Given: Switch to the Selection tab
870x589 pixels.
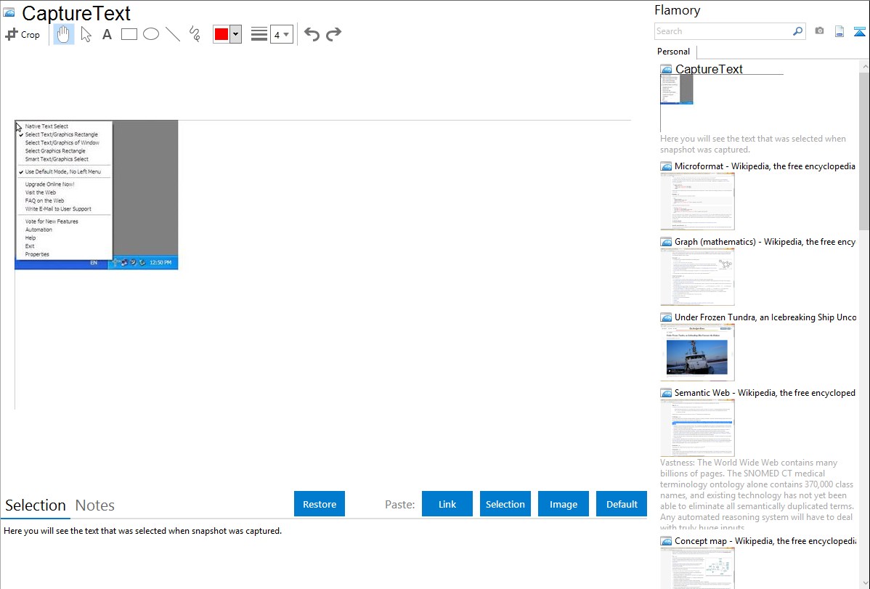Looking at the screenshot, I should [36, 505].
